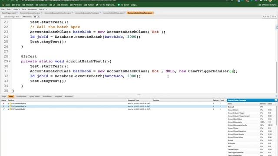Select AccountsBatchClass in code coverage list

click(235, 119)
